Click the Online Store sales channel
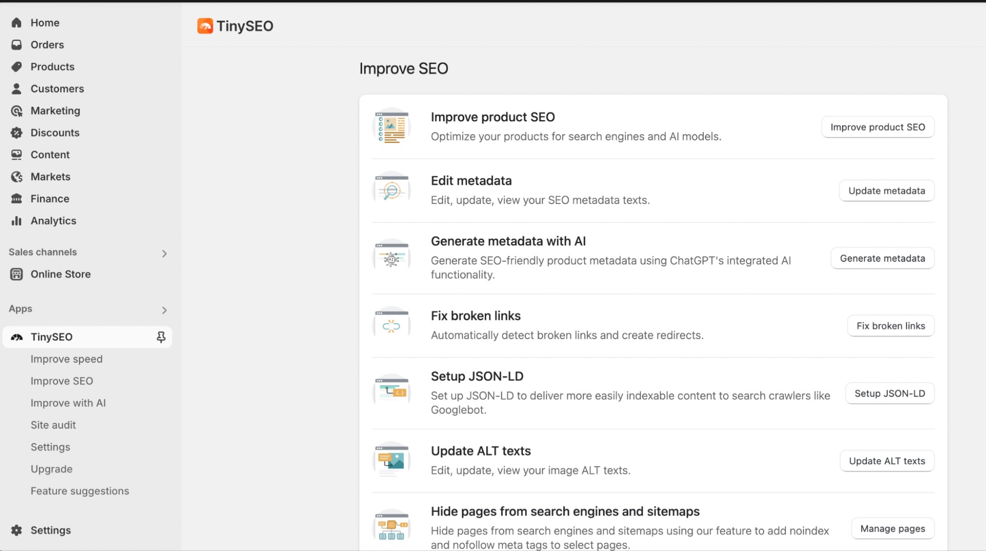The width and height of the screenshot is (986, 551). tap(60, 275)
